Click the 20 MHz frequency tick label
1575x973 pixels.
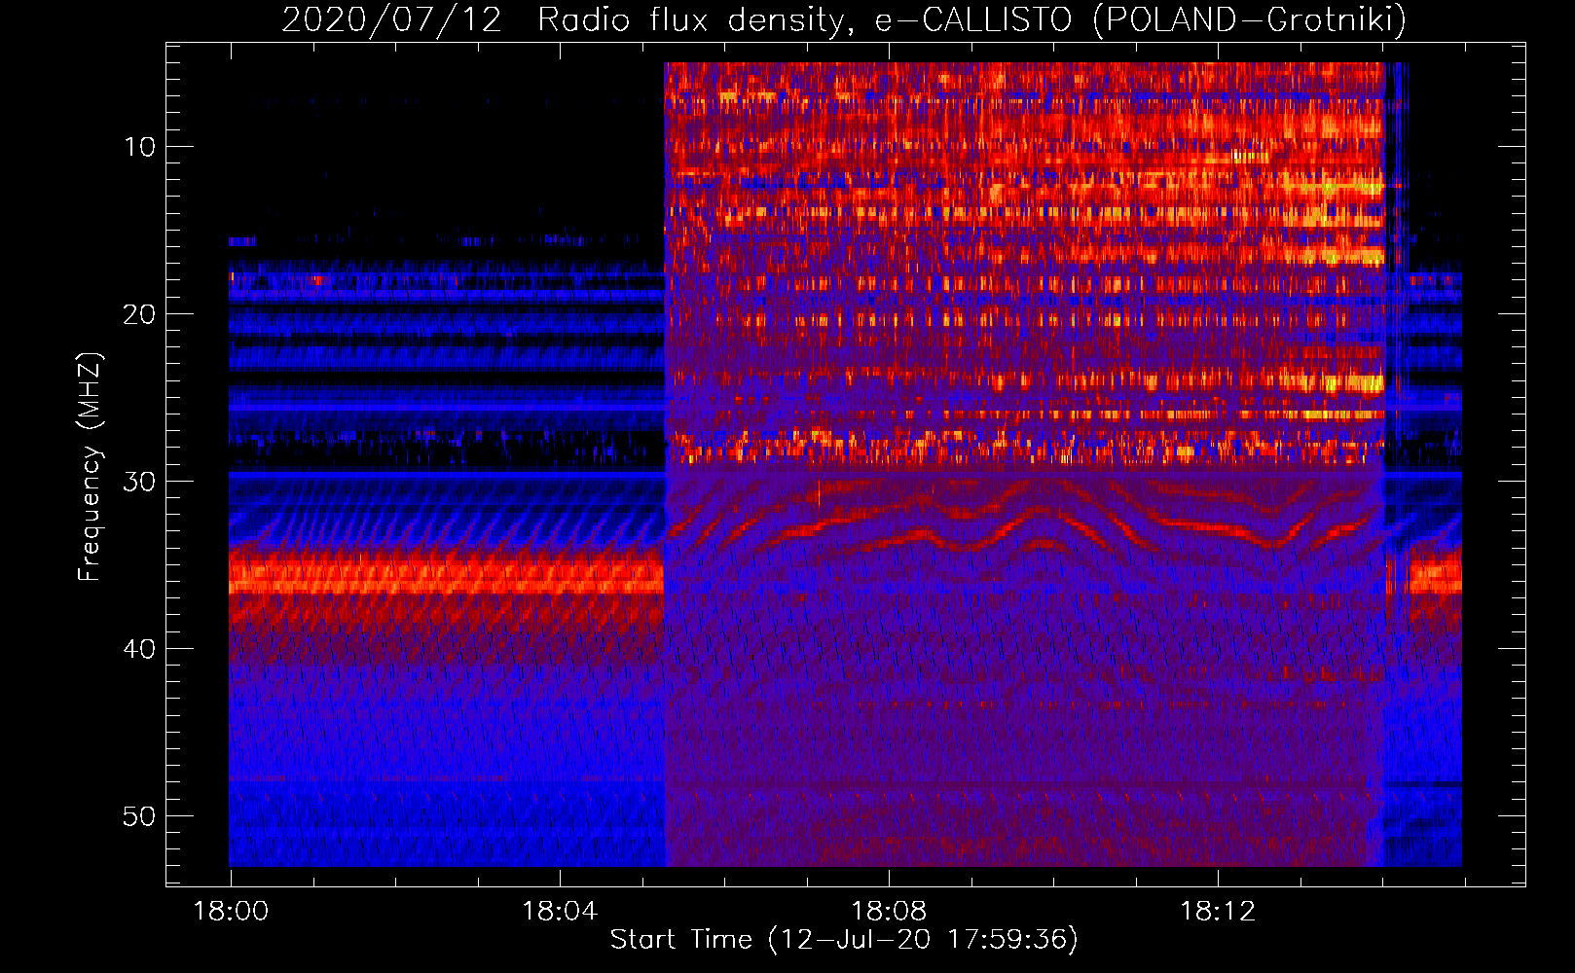[140, 314]
